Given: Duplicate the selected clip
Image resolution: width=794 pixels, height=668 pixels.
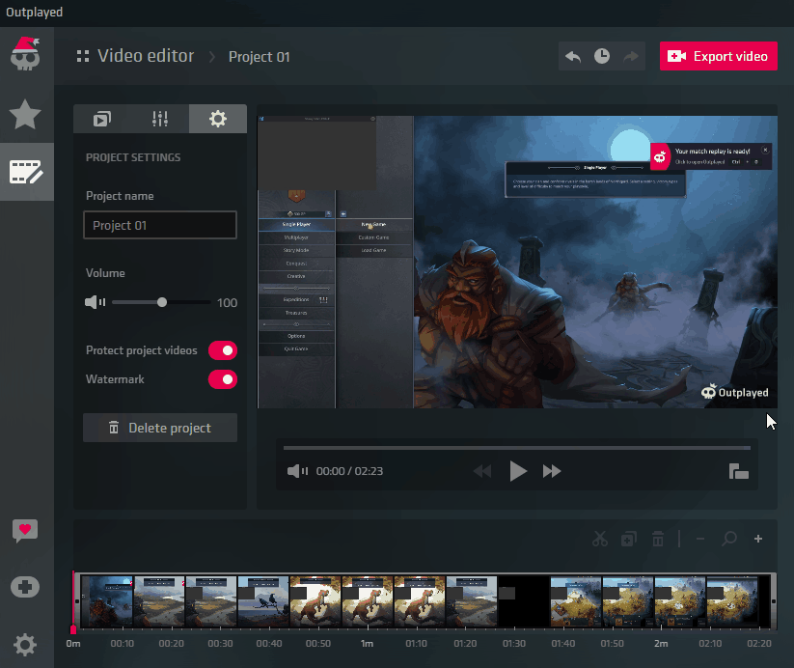Looking at the screenshot, I should pyautogui.click(x=628, y=539).
